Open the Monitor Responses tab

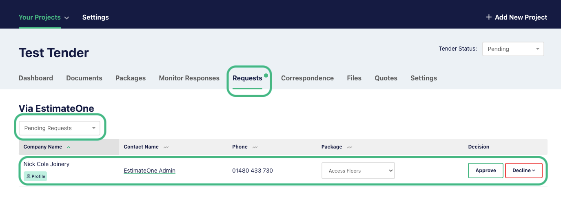coord(189,78)
